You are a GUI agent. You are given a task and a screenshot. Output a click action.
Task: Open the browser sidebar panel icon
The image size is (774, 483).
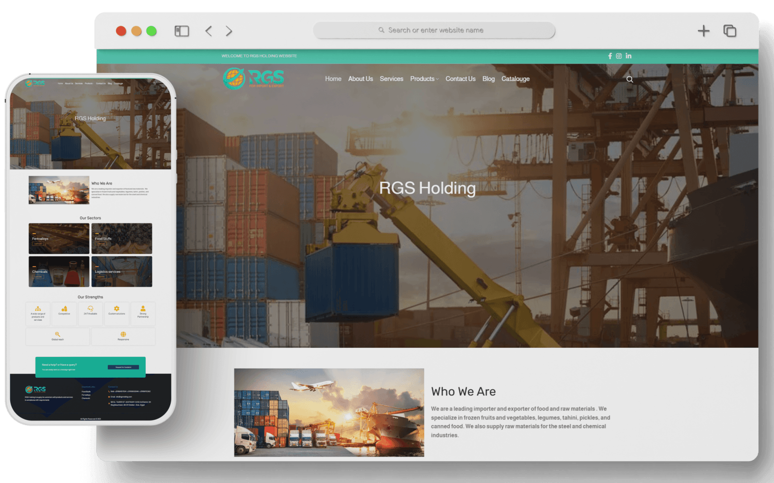pos(181,31)
